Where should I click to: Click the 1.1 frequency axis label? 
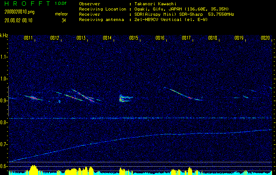tap(4, 57)
